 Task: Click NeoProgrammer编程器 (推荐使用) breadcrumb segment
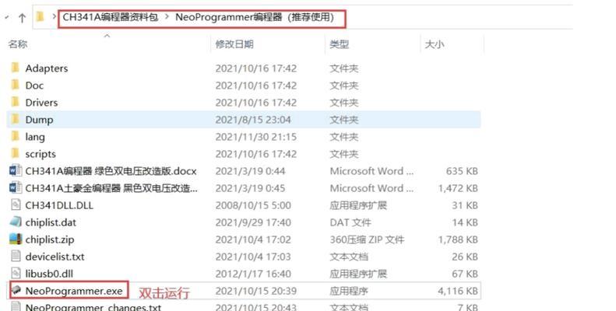[255, 17]
